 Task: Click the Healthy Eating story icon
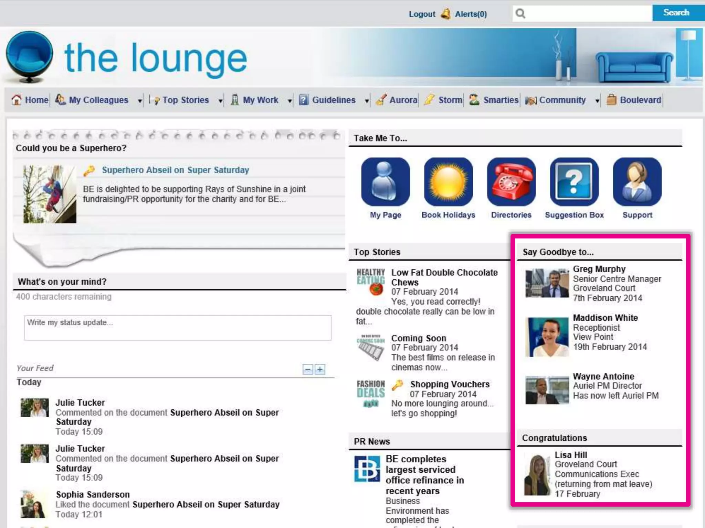pyautogui.click(x=371, y=282)
